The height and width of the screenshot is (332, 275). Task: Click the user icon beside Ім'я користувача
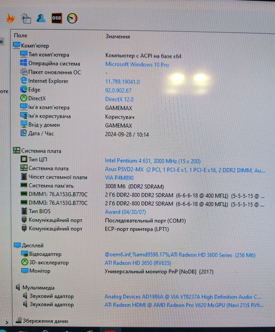click(24, 116)
